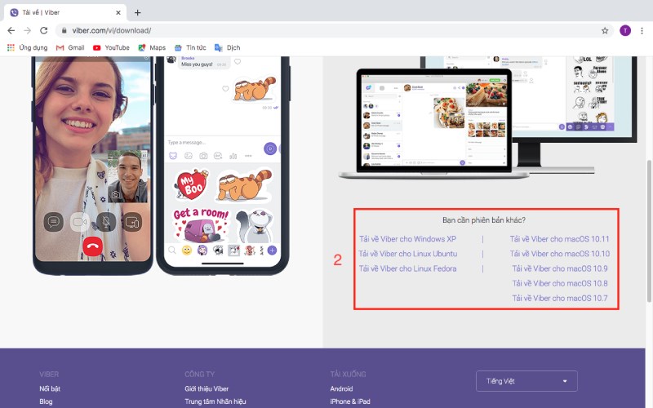The image size is (653, 408).
Task: Open the Chrome three-dot menu
Action: coord(642,30)
